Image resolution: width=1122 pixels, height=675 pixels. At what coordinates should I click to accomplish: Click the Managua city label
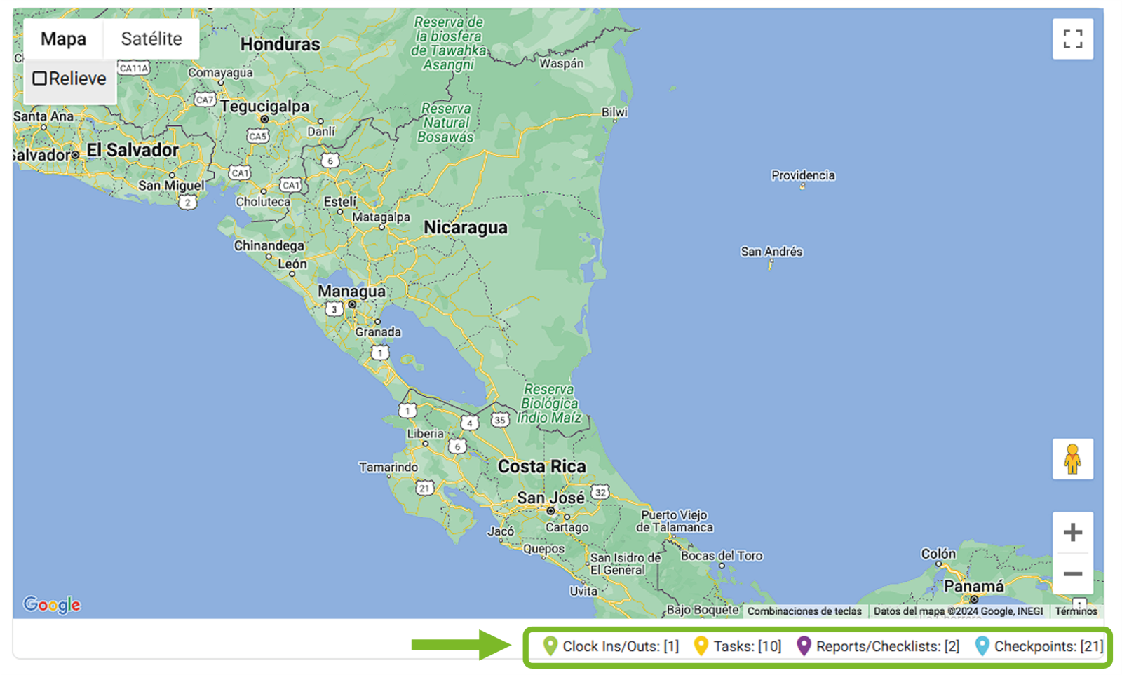351,291
